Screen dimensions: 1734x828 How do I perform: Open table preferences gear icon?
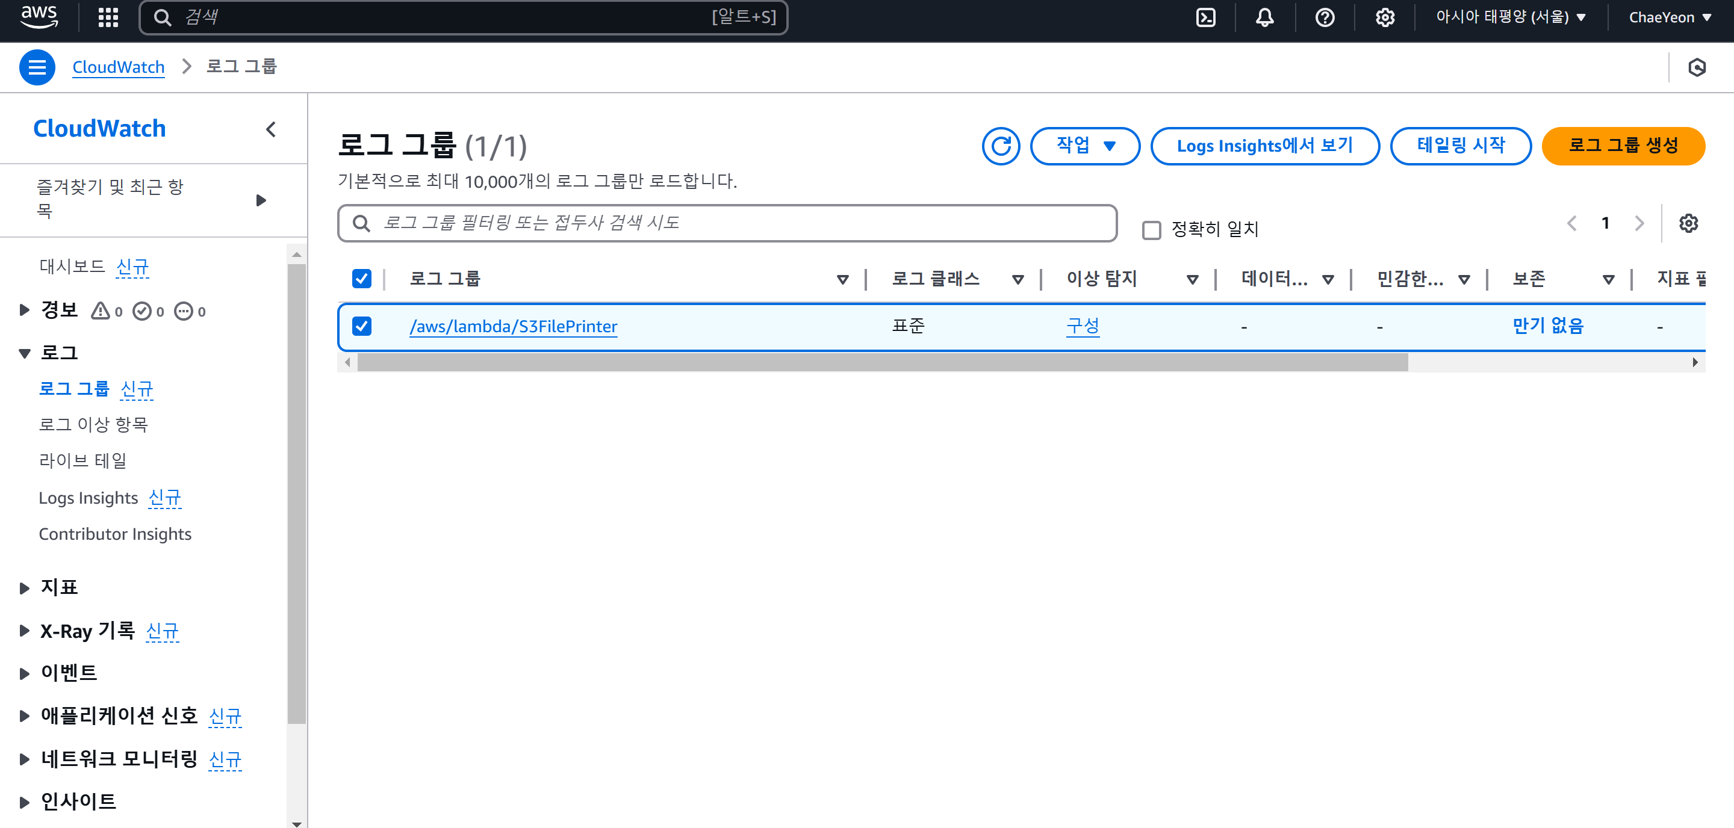pos(1688,223)
